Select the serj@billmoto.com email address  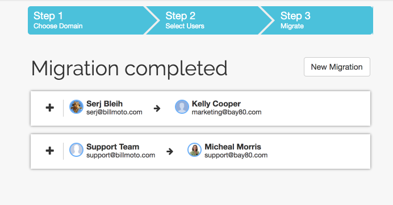[x=114, y=112]
